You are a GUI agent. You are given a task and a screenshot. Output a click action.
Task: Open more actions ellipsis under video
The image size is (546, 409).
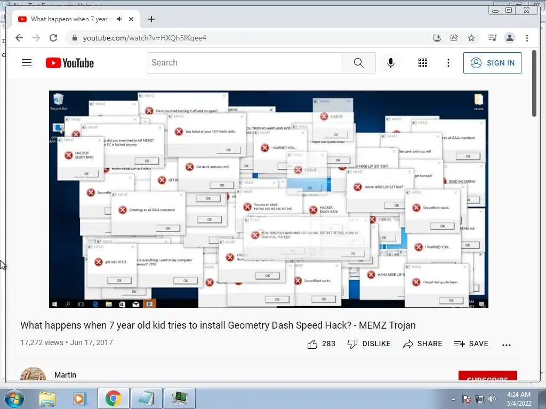point(507,345)
